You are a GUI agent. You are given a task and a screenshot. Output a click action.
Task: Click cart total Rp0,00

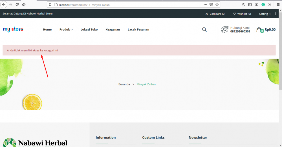[270, 29]
